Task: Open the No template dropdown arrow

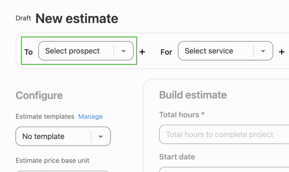Action: click(x=101, y=137)
